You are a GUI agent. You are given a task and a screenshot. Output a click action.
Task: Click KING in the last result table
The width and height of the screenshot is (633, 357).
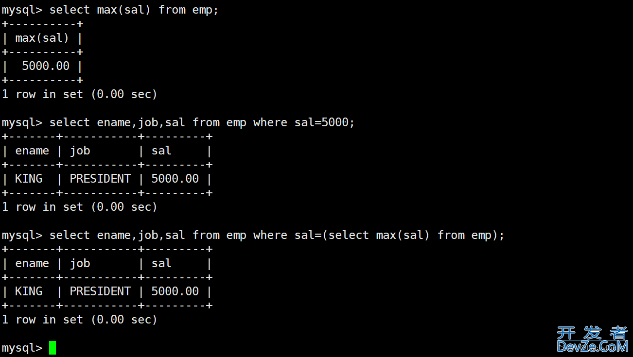coord(29,291)
